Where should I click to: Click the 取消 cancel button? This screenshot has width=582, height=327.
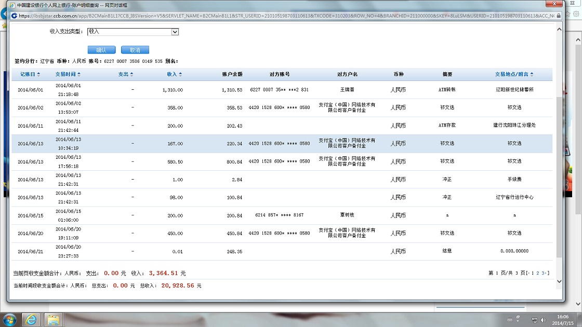[x=135, y=50]
